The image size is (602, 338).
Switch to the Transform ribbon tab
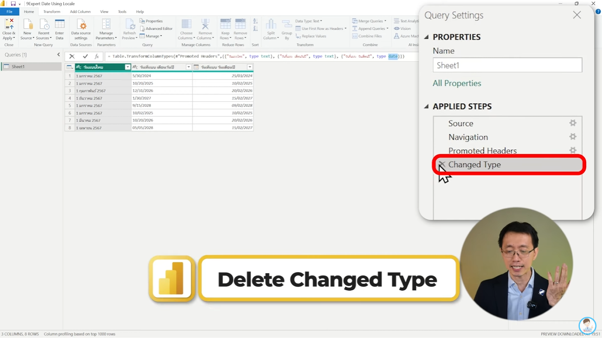click(x=52, y=11)
